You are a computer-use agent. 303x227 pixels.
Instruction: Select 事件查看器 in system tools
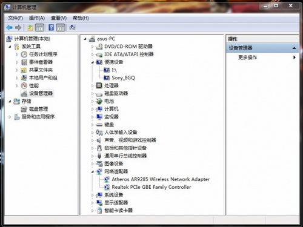(x=41, y=62)
